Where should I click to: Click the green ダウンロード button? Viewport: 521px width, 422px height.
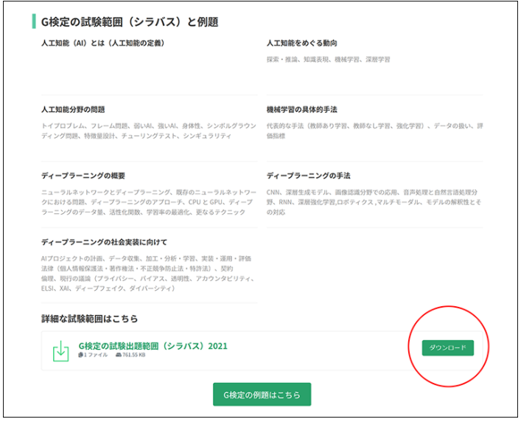[447, 347]
